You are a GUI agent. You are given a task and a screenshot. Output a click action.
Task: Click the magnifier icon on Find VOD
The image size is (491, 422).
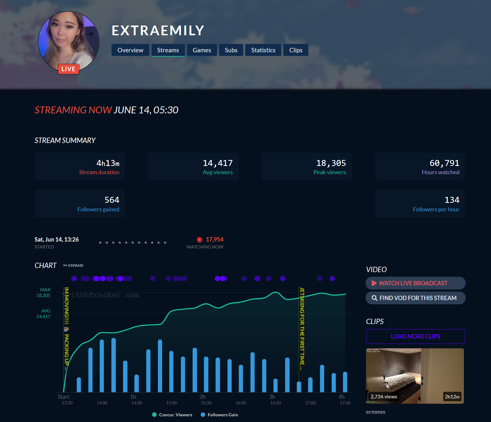pyautogui.click(x=375, y=298)
